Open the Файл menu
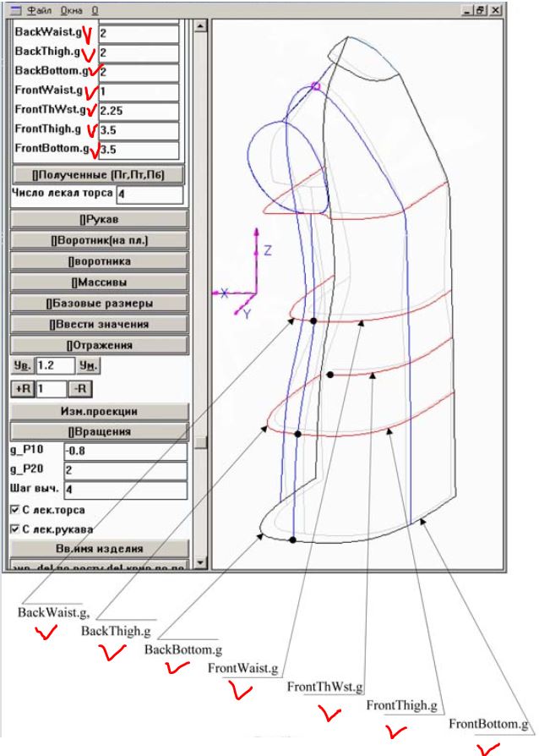 click(40, 9)
